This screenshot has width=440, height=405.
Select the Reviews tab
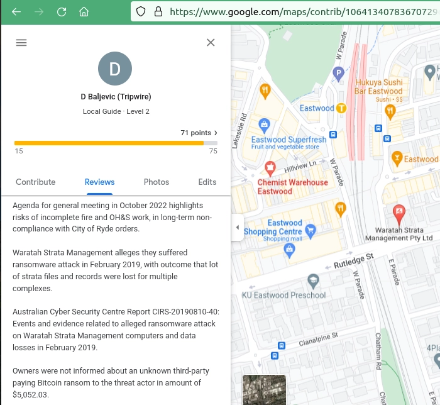pos(99,182)
